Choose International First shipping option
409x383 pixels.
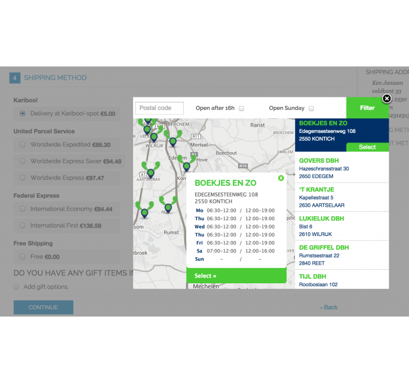click(x=23, y=225)
